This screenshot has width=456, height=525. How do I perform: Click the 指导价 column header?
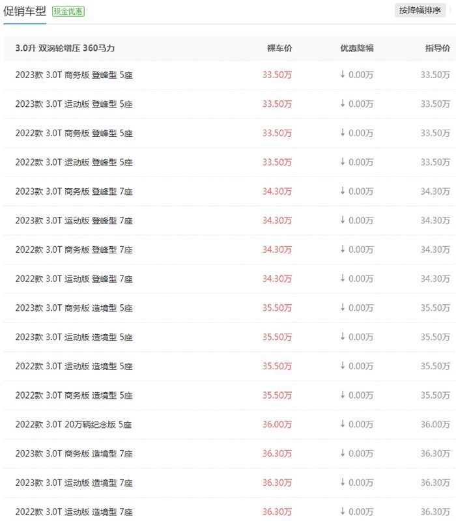click(438, 48)
